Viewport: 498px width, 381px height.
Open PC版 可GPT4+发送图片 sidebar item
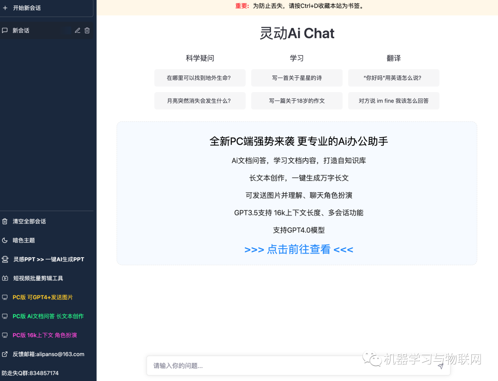[x=43, y=297]
